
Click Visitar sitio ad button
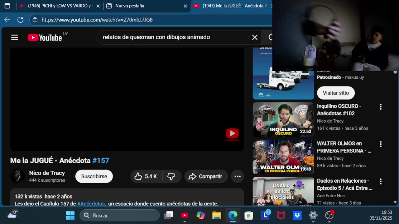(x=336, y=93)
